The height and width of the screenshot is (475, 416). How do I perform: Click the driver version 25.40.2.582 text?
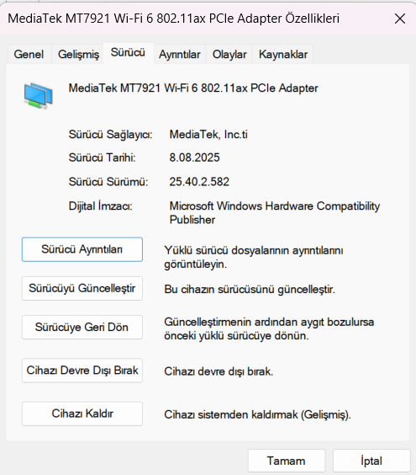coord(199,182)
